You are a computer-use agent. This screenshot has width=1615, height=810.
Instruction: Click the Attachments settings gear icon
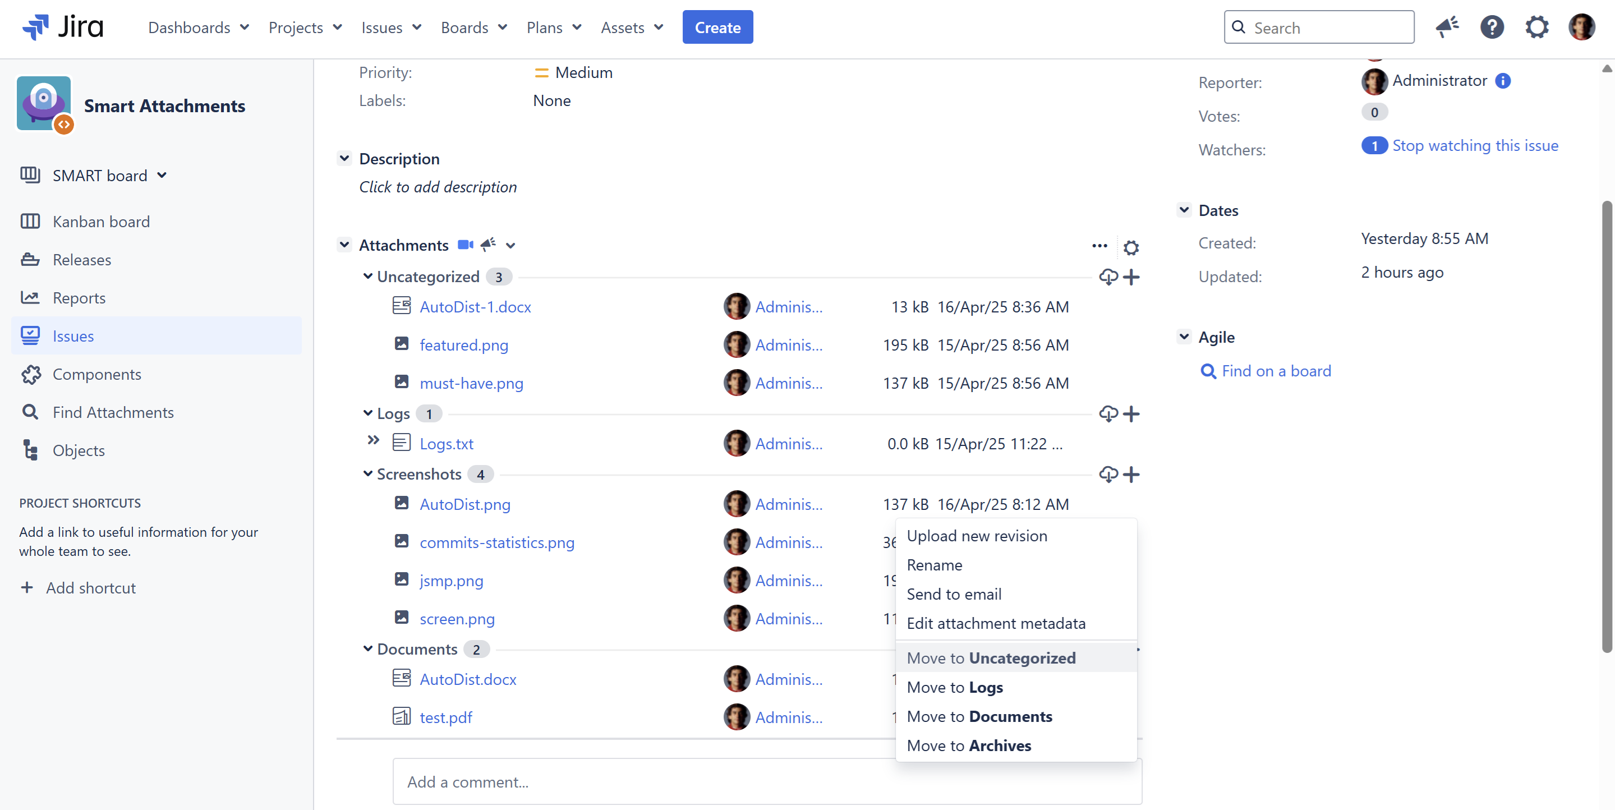[1131, 247]
